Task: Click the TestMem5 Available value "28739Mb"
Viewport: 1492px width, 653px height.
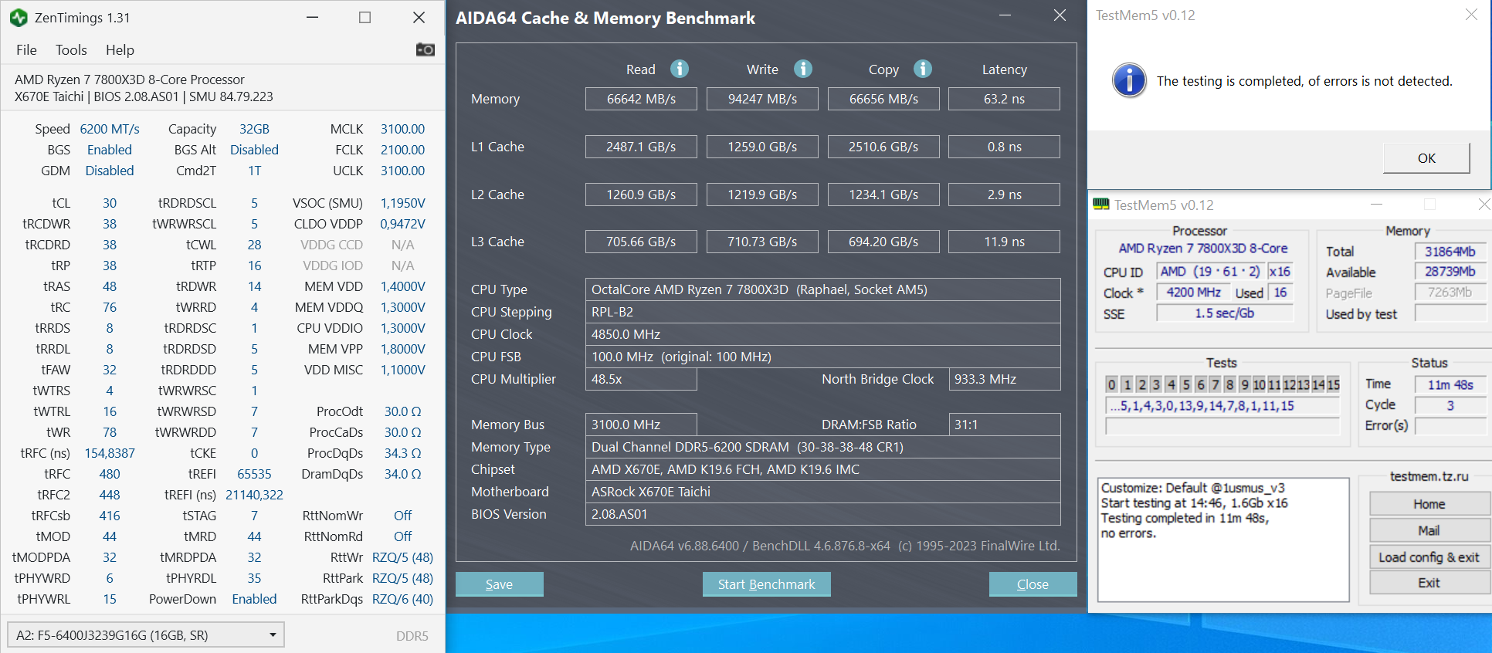Action: coord(1450,272)
